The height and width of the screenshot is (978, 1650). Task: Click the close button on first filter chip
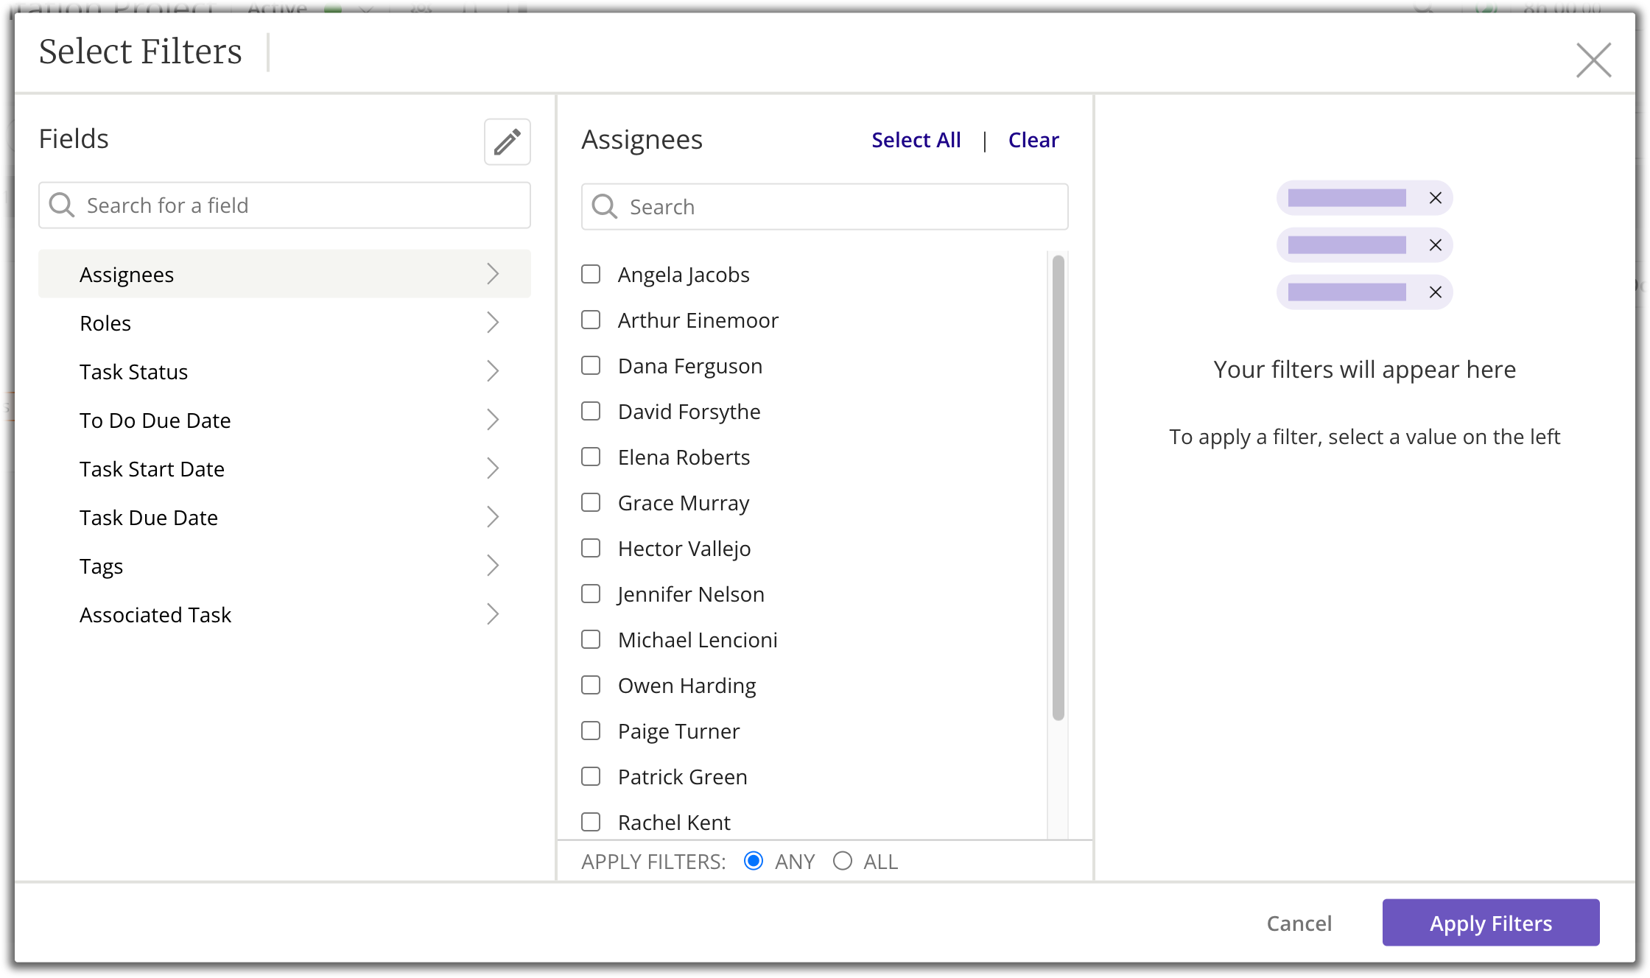tap(1433, 198)
